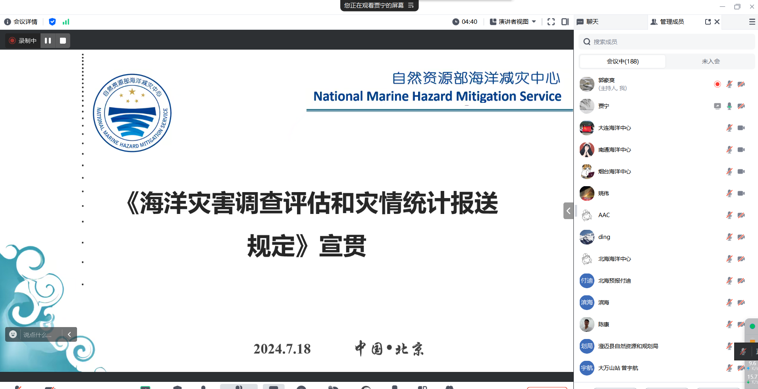Viewport: 758px width, 389px height.
Task: Click camera icon for 滨海
Action: pos(741,302)
